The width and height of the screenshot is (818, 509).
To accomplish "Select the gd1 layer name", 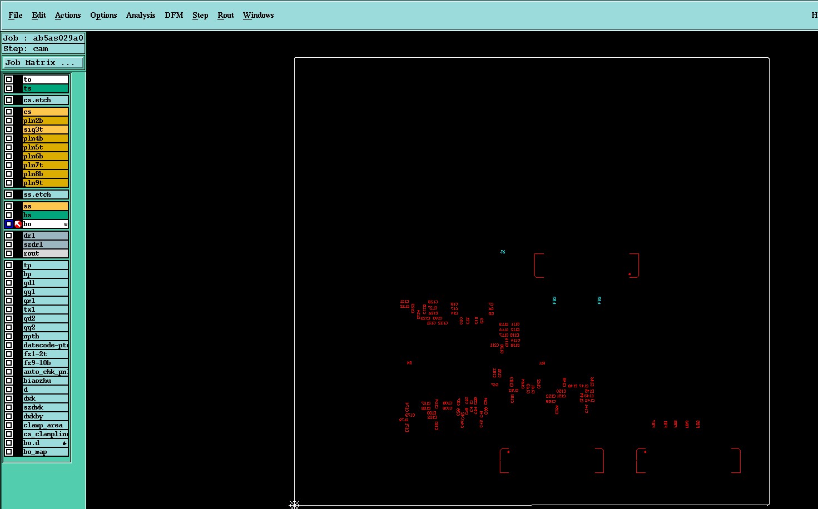I will pos(46,283).
